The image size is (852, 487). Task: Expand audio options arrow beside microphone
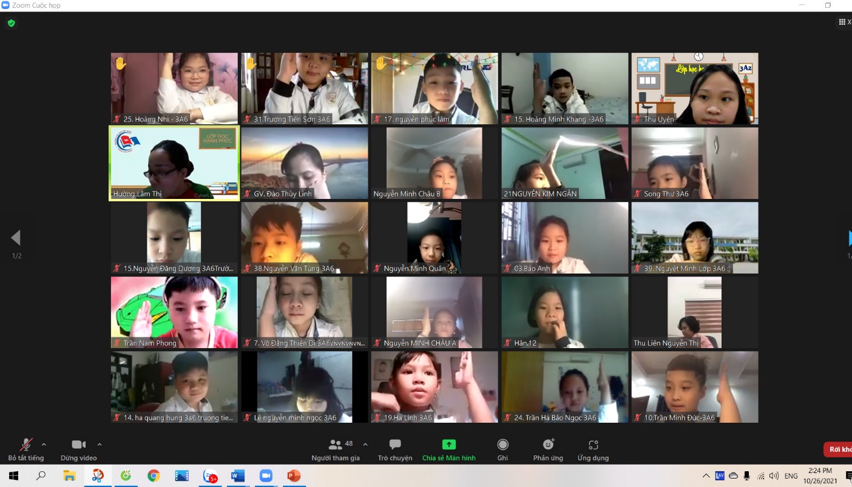(44, 445)
